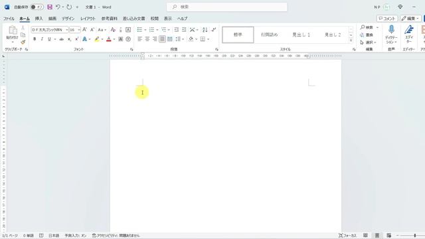Increase paragraph indent

pos(184,29)
